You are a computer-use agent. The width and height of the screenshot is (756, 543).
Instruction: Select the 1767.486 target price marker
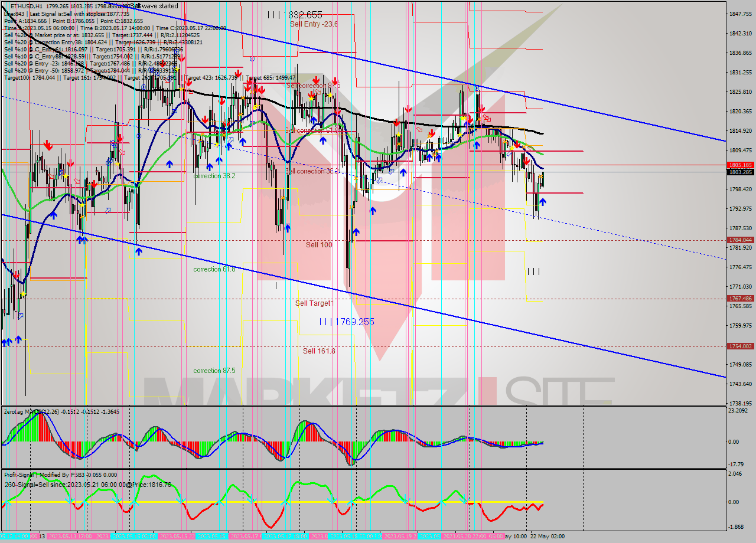pyautogui.click(x=739, y=299)
